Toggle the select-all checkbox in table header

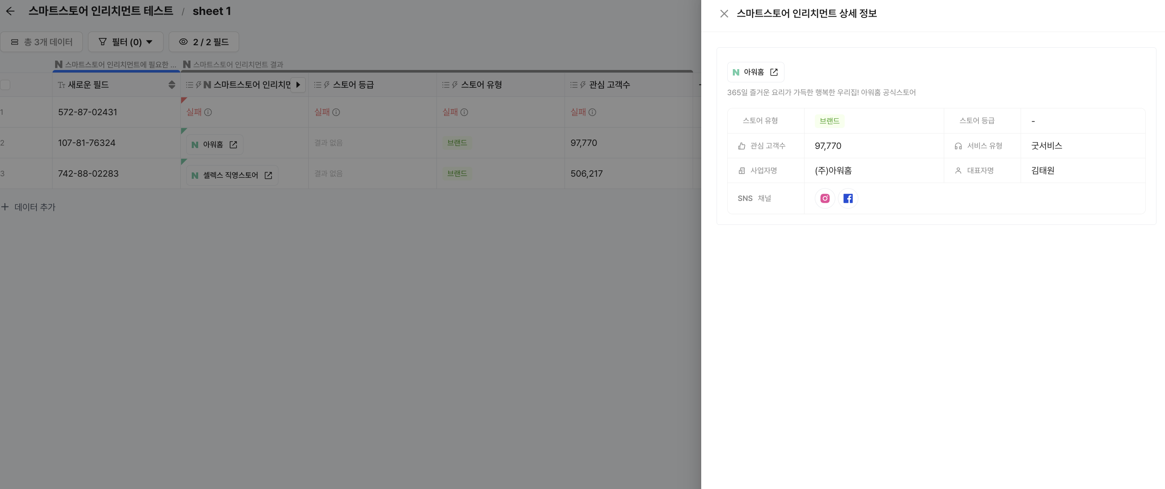point(6,85)
